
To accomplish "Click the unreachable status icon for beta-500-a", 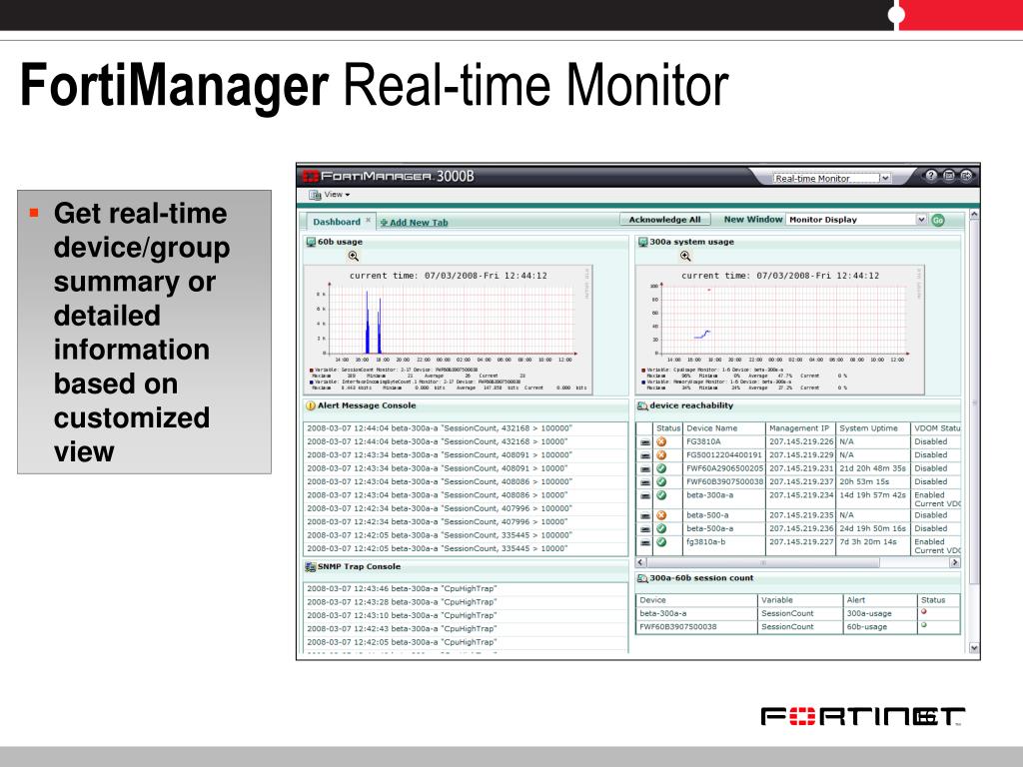I will coord(661,515).
